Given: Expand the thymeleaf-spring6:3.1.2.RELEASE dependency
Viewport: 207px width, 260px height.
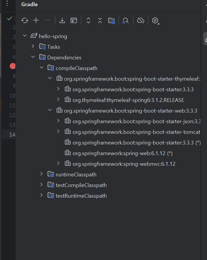Looking at the screenshot, I should click(58, 100).
